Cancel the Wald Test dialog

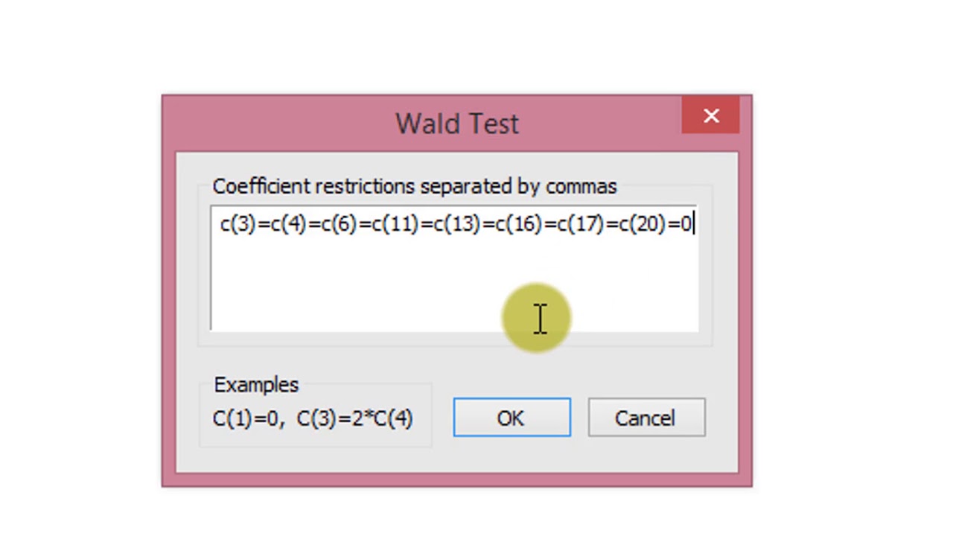click(646, 418)
